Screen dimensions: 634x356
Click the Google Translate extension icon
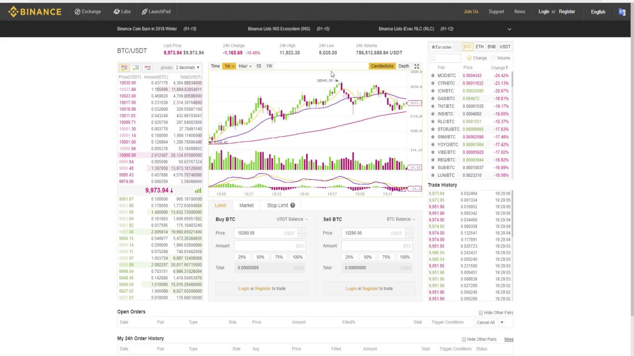point(622,12)
